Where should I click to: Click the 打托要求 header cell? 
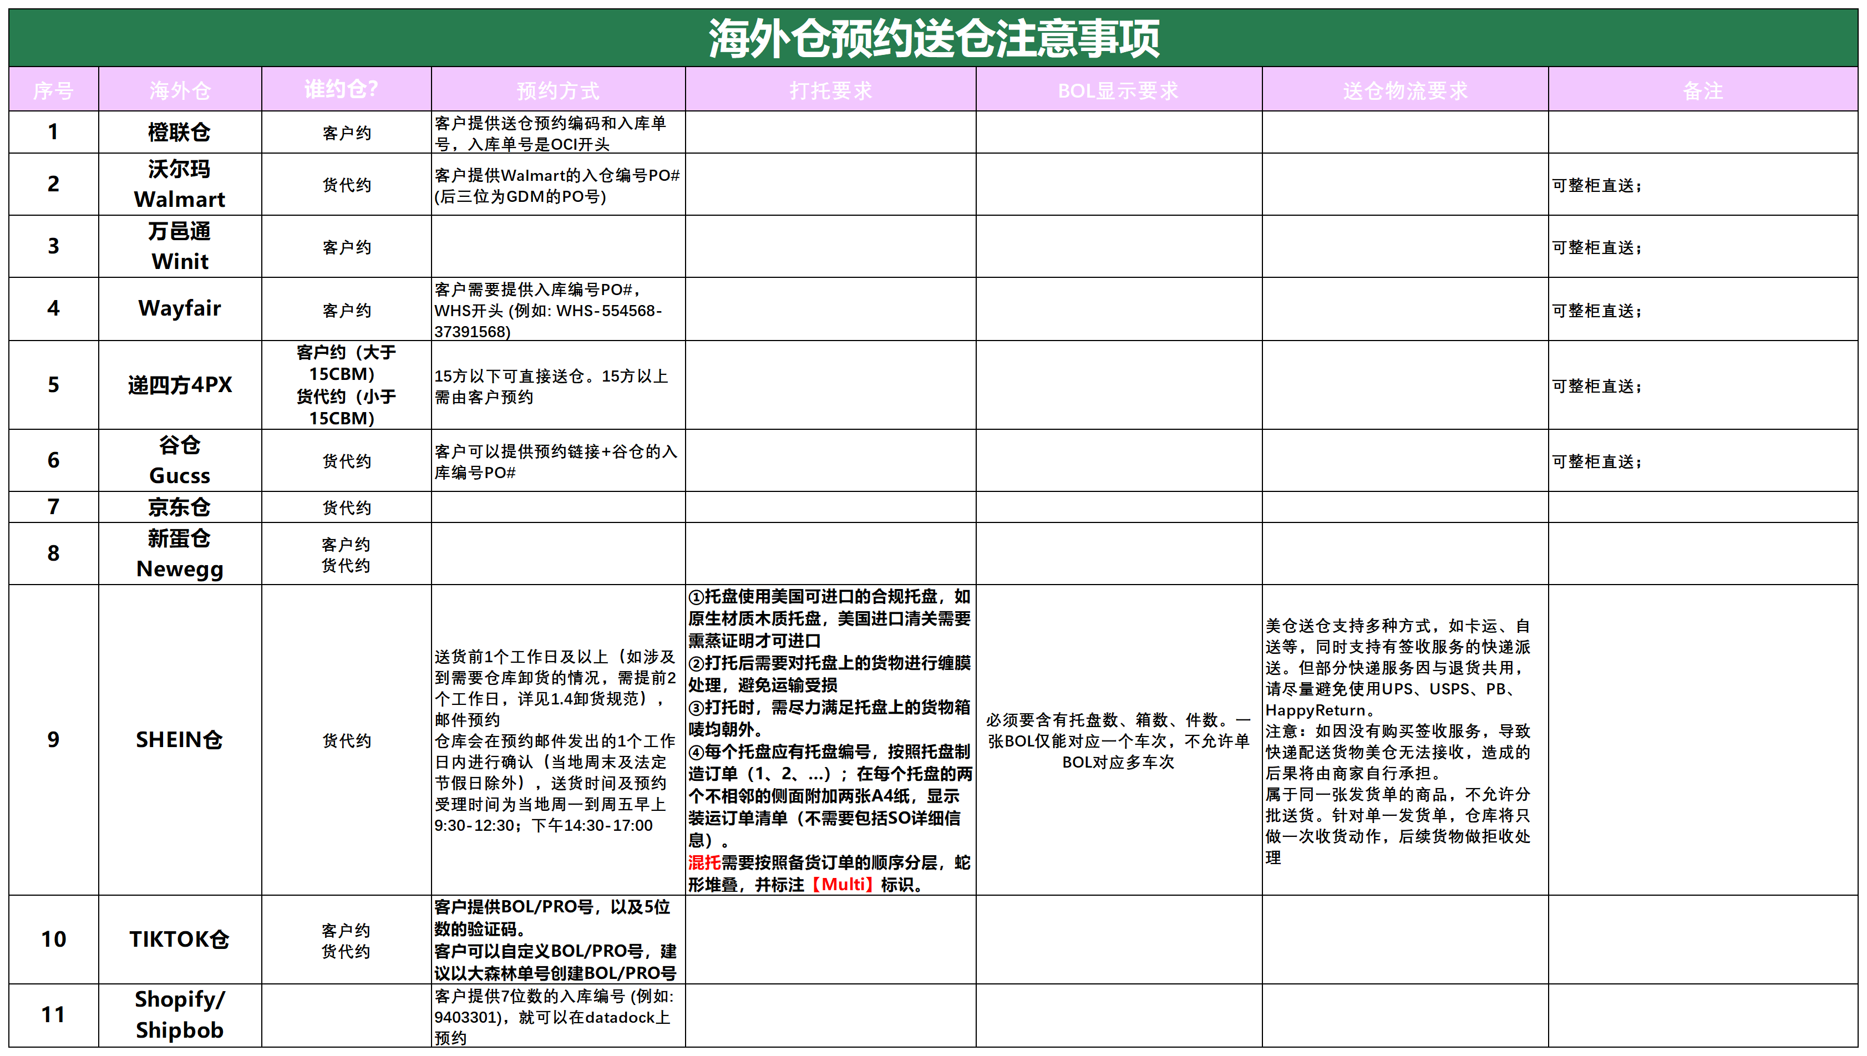830,90
